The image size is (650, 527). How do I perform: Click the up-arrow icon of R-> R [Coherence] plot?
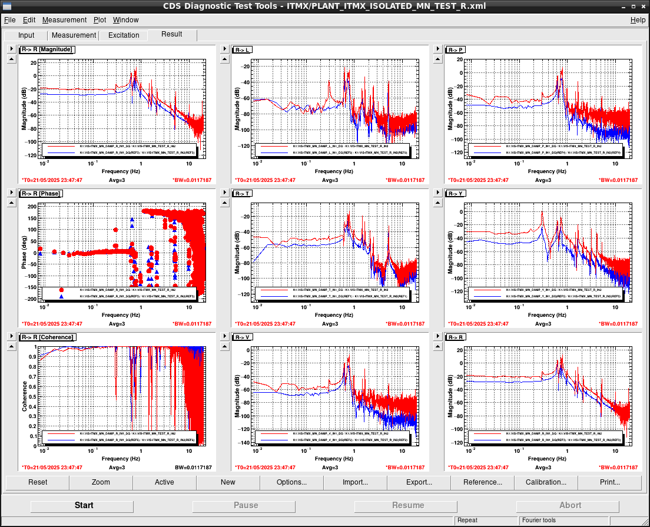12,347
